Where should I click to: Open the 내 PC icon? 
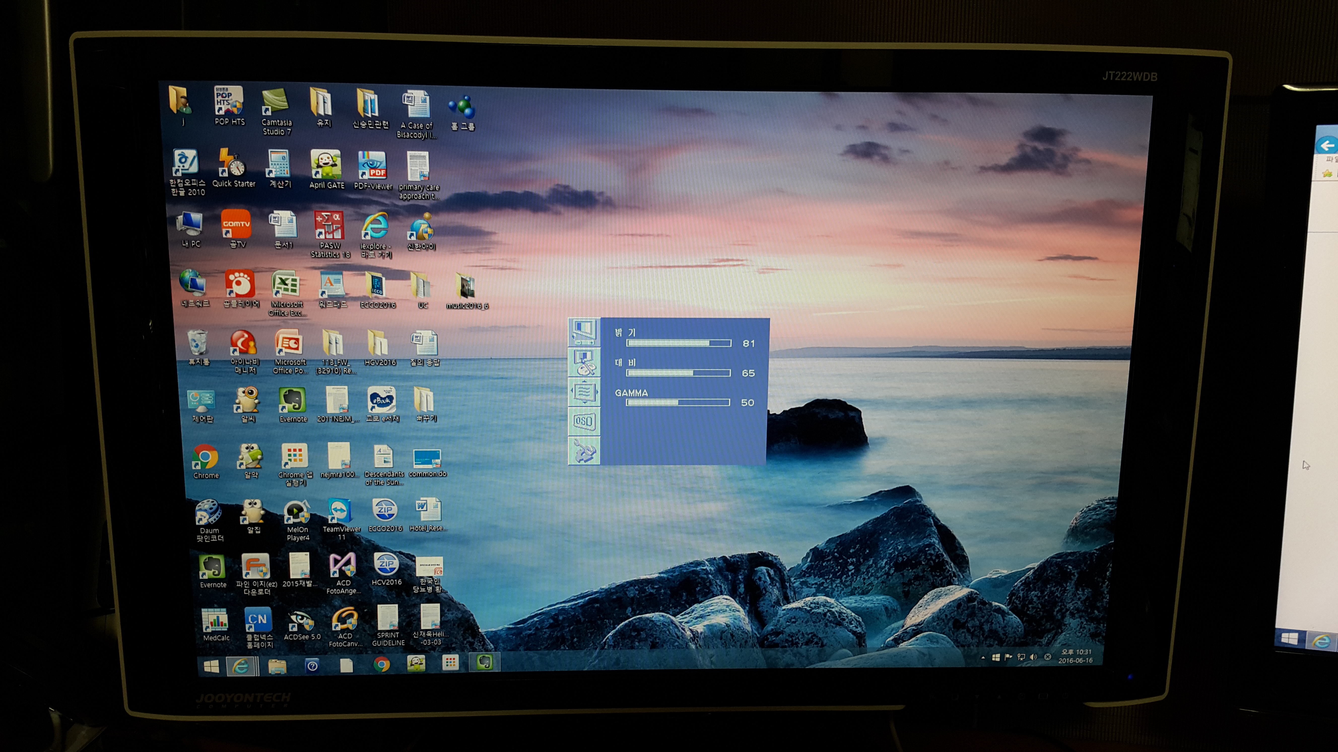click(x=191, y=229)
